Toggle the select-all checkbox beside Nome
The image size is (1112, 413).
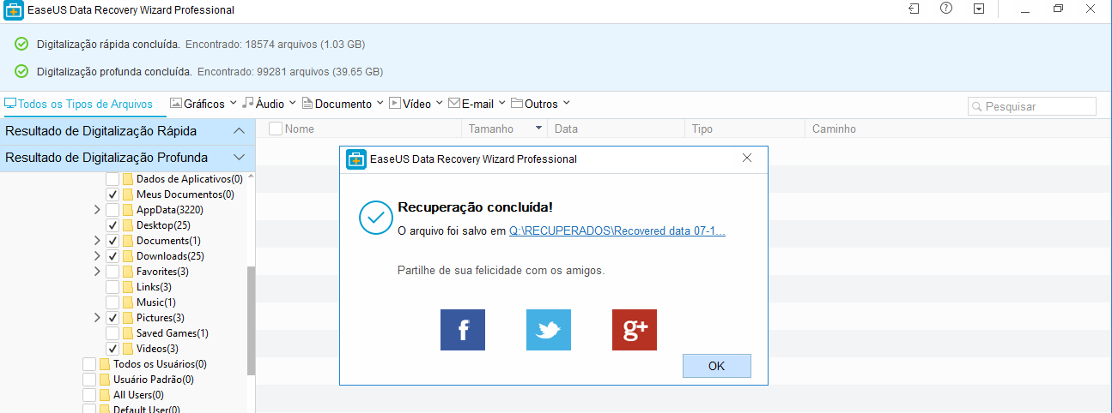(x=276, y=129)
